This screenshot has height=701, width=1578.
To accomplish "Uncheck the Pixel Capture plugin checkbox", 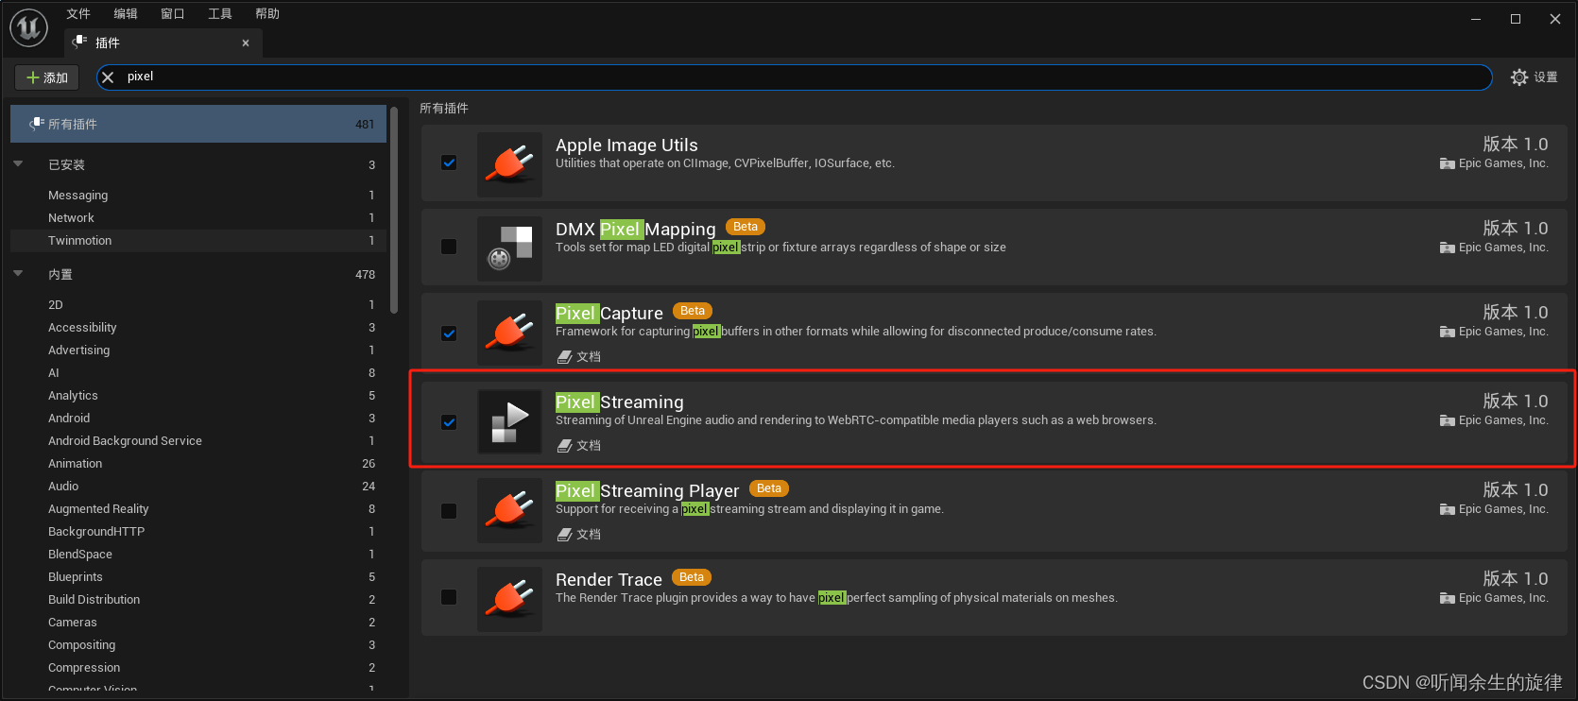I will (449, 333).
